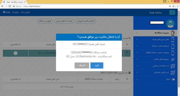Toggle select-all checkbox in upper table header
The height and width of the screenshot is (96, 180).
tap(127, 44)
